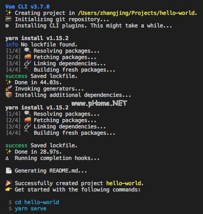Image resolution: width=203 pixels, height=214 pixels.
Task: Click the blue Vue CLI v3.7.0 header
Action: (x=27, y=7)
